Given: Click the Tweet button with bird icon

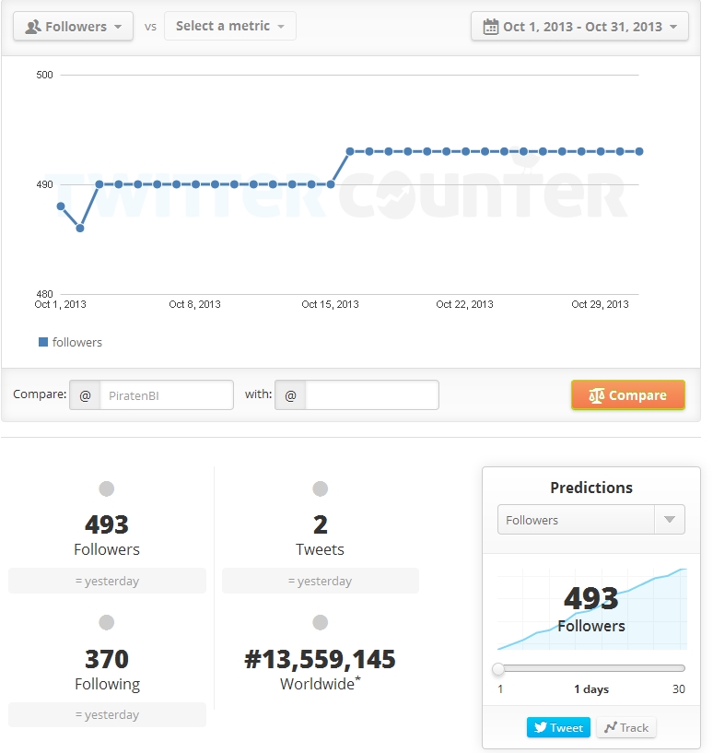Looking at the screenshot, I should click(x=558, y=727).
